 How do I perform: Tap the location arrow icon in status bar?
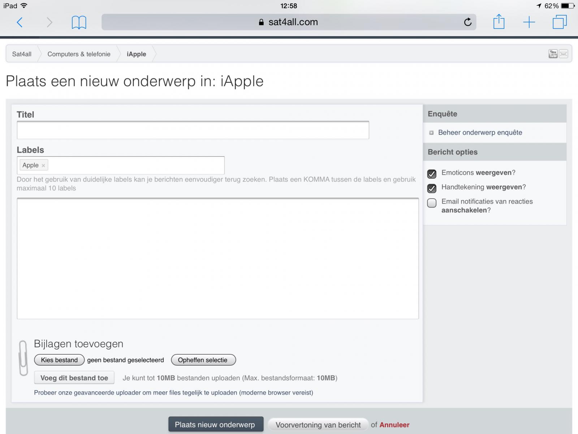[x=539, y=6]
